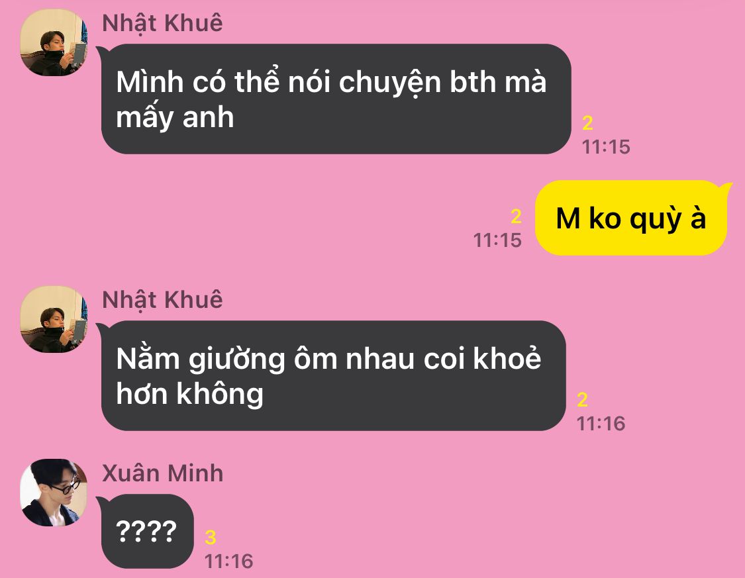Open Nhật Khuê's avatar on second message

(54, 319)
